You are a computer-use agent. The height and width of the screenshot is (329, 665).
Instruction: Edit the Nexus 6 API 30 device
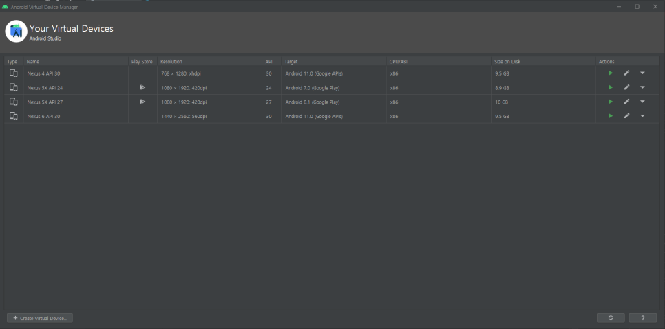[626, 116]
